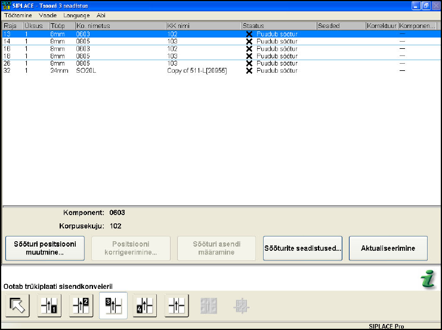Select the zone 4 feeder icon

(x=145, y=306)
